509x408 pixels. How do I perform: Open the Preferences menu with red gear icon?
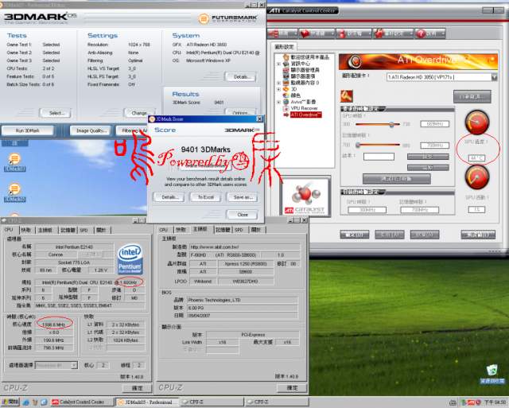click(x=392, y=33)
